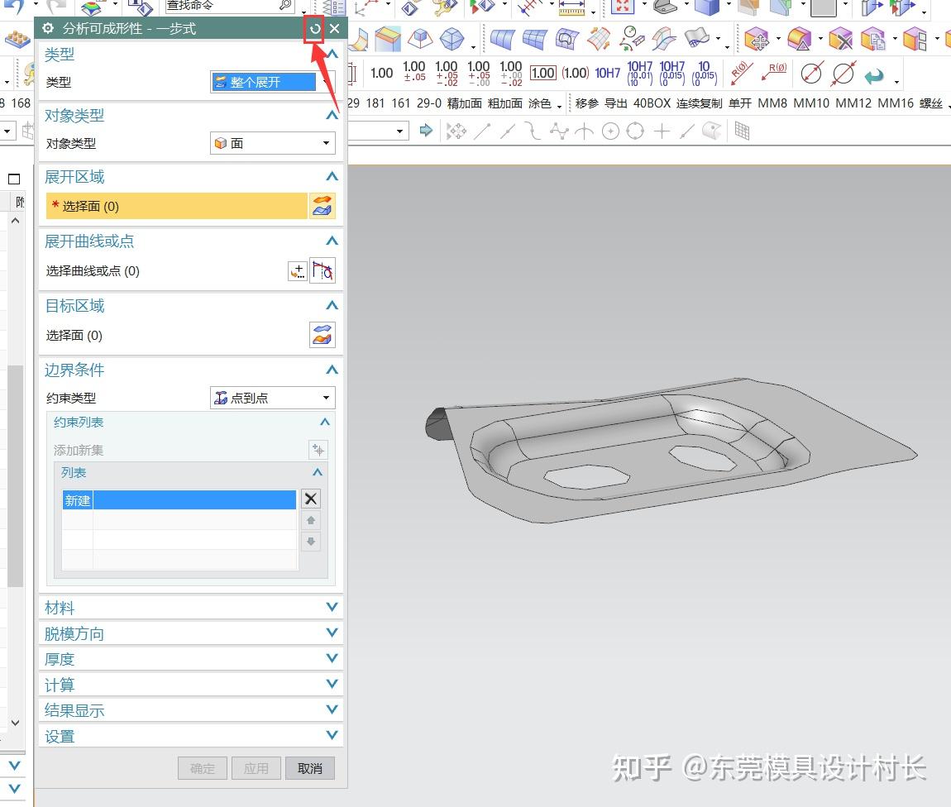Select the target region face icon under 目标区域
The width and height of the screenshot is (951, 807).
[x=323, y=334]
